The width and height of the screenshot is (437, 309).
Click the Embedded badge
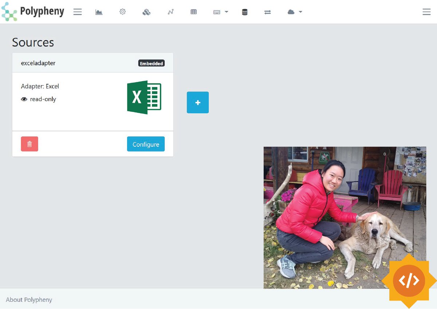coord(151,63)
